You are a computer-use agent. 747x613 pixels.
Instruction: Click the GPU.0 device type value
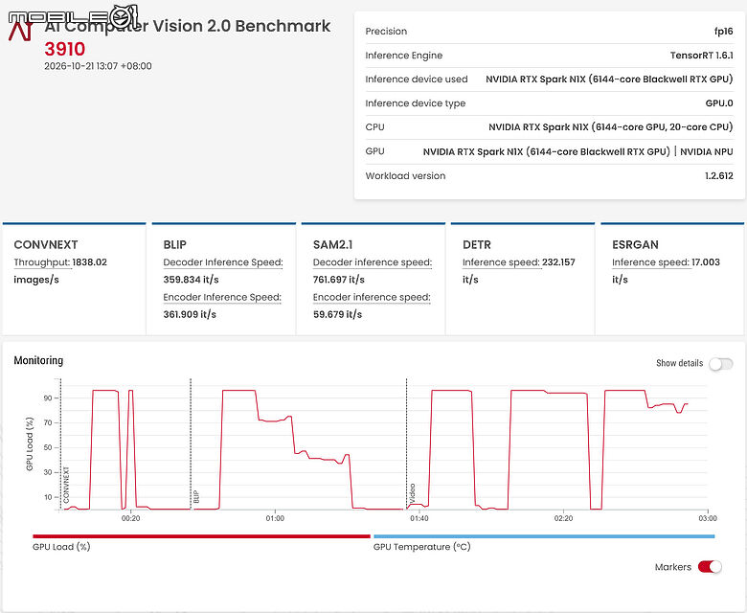pos(719,103)
